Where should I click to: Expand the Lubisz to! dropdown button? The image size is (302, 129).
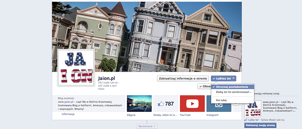223,78
